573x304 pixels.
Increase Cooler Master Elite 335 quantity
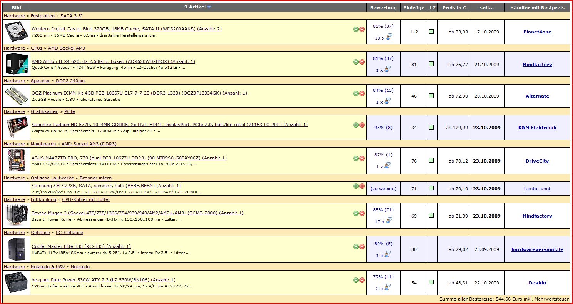coord(356,247)
